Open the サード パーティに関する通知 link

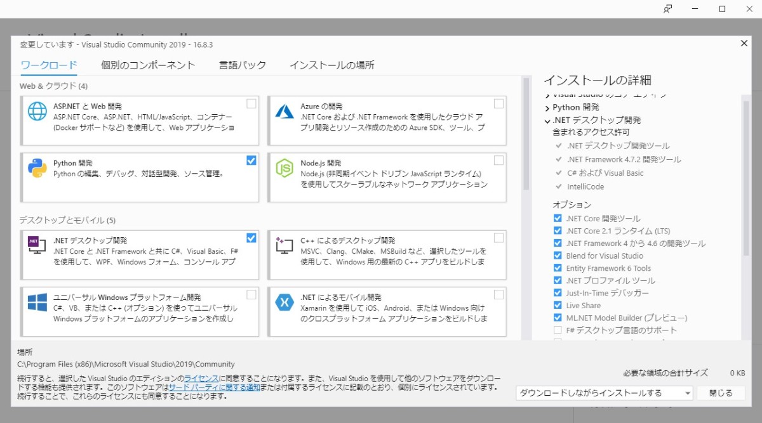coord(214,387)
